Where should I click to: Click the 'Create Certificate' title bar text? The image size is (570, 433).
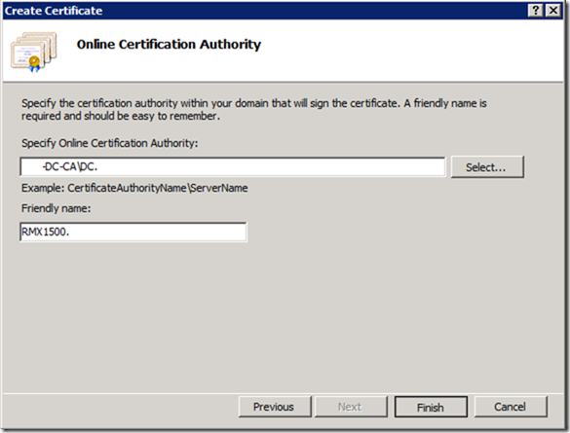54,11
